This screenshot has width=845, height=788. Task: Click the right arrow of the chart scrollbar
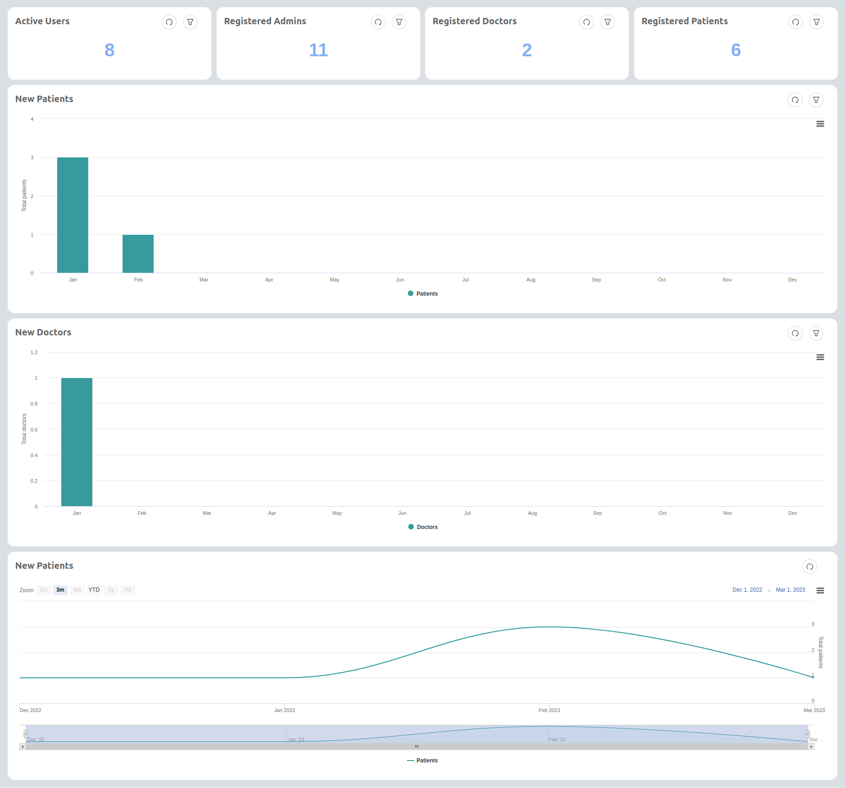(810, 746)
